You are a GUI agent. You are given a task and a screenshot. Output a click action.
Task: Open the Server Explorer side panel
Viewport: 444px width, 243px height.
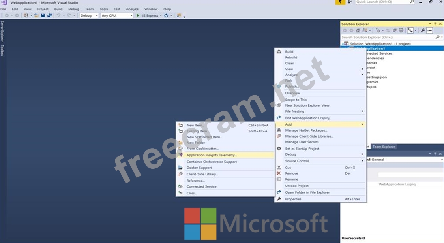(x=2, y=31)
